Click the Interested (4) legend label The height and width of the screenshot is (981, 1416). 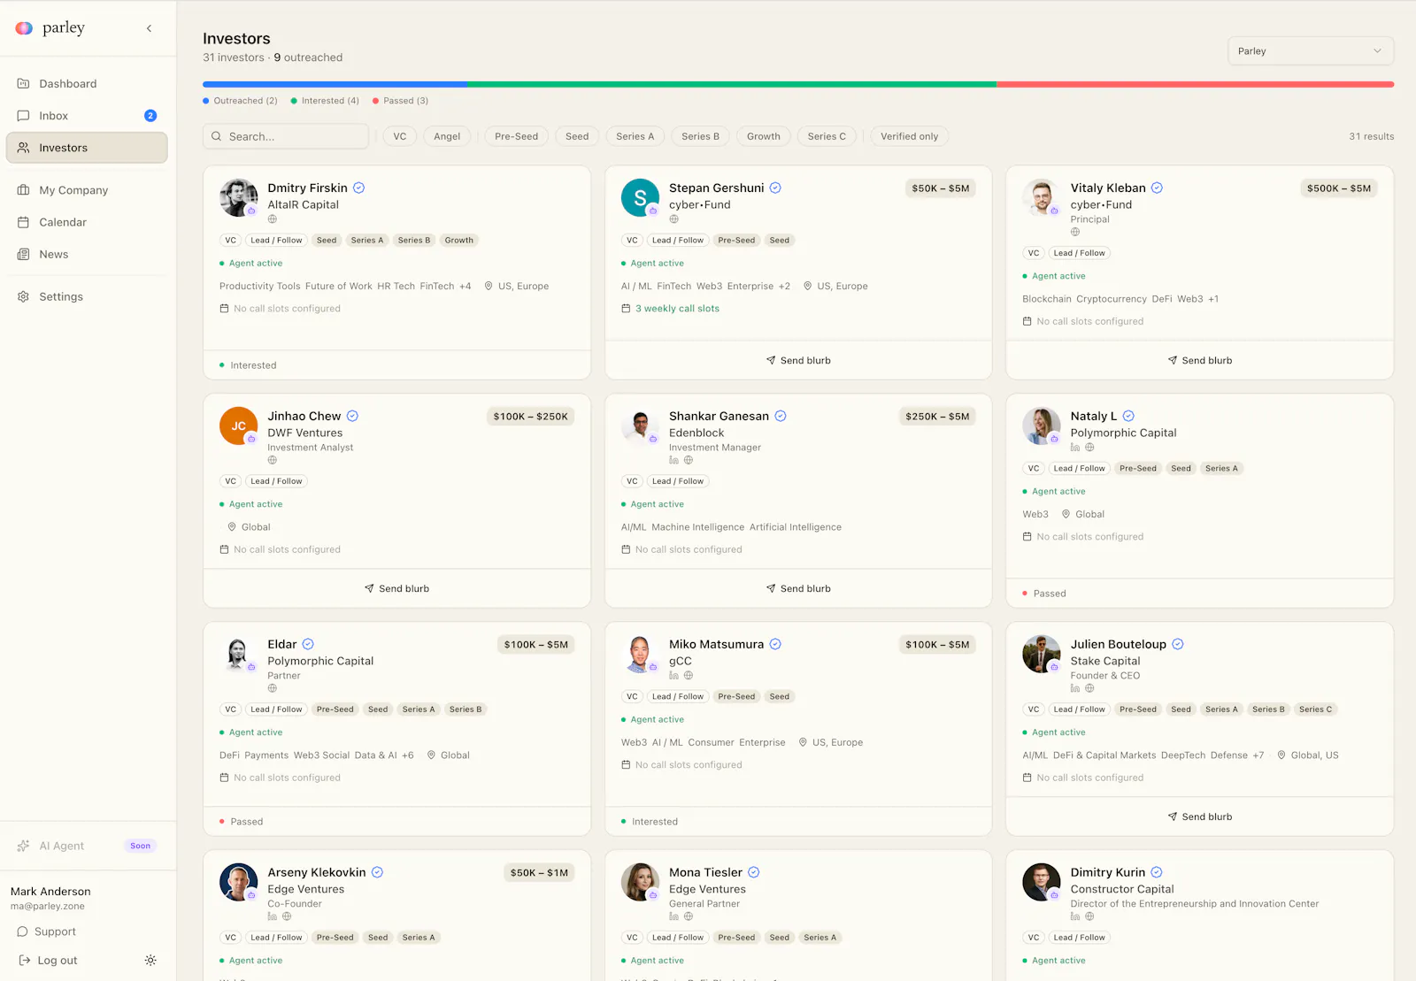coord(330,101)
